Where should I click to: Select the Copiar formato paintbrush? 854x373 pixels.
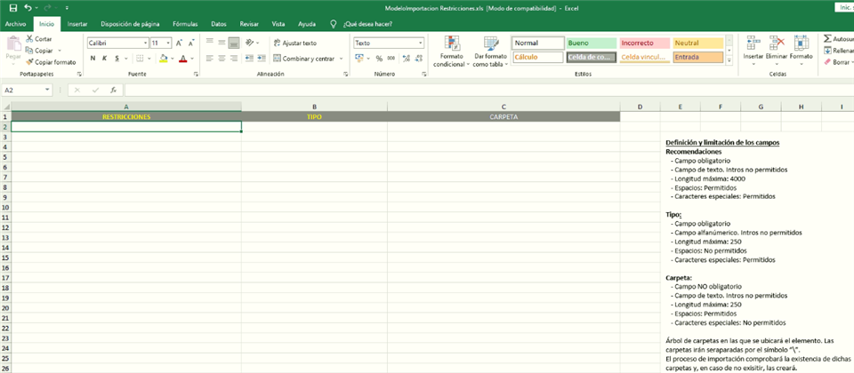tap(30, 62)
